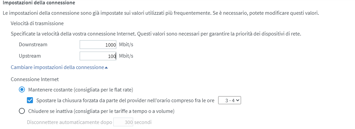Click the 'Downstream' field label

pos(33,45)
